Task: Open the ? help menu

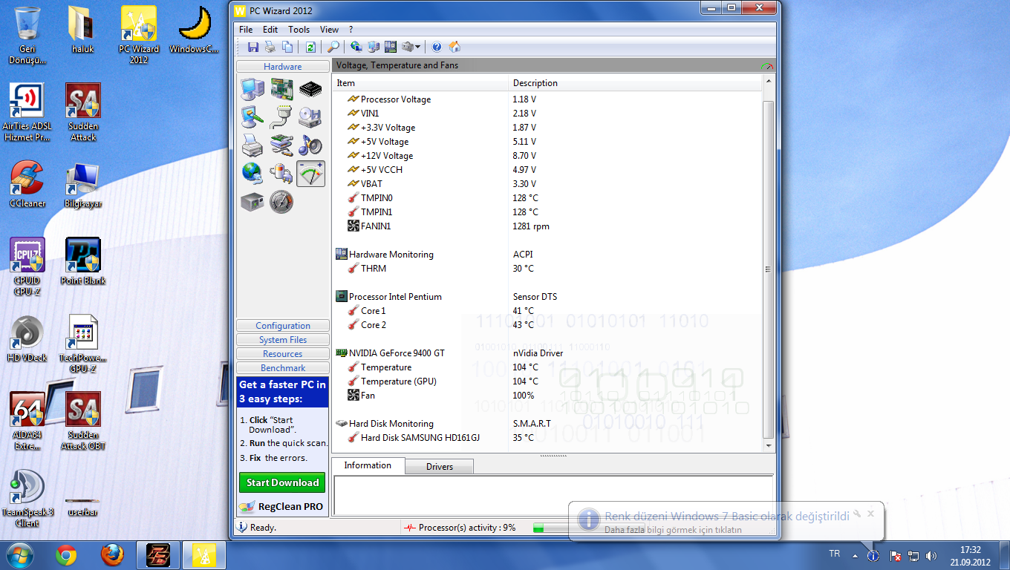Action: click(x=351, y=30)
